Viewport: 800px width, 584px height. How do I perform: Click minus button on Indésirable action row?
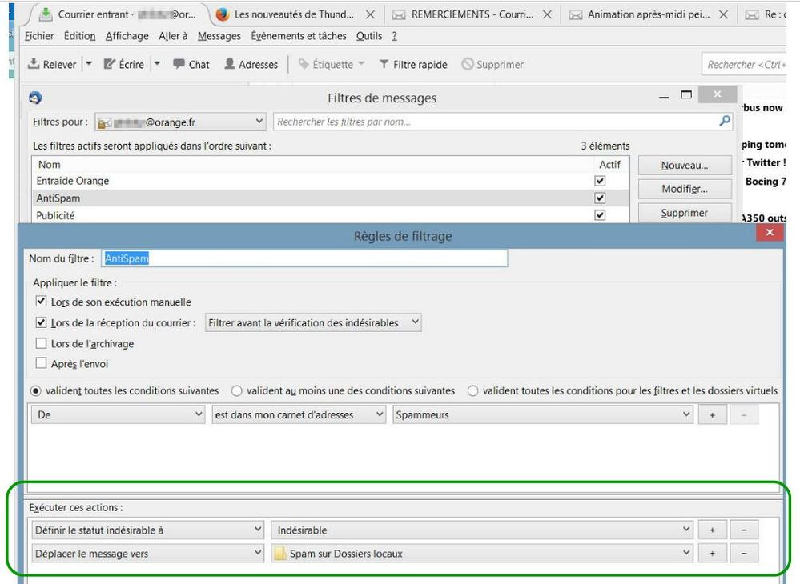click(744, 530)
